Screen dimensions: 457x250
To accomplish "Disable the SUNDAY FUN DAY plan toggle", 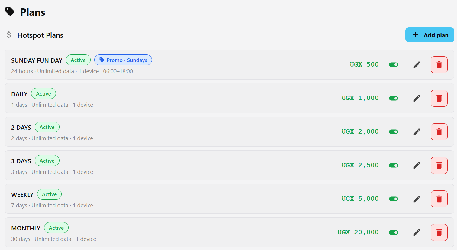I will click(x=394, y=65).
